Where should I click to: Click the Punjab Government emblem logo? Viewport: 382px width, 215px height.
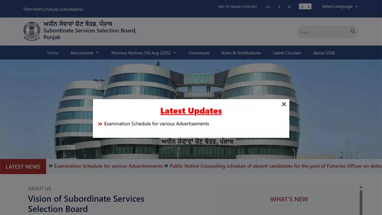32,31
